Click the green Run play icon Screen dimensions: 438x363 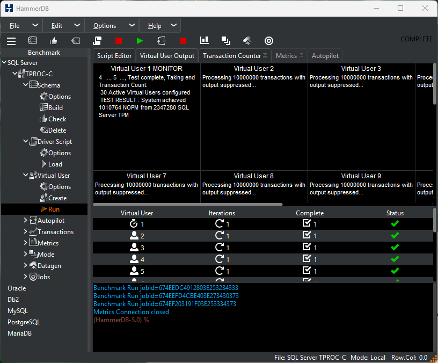140,41
